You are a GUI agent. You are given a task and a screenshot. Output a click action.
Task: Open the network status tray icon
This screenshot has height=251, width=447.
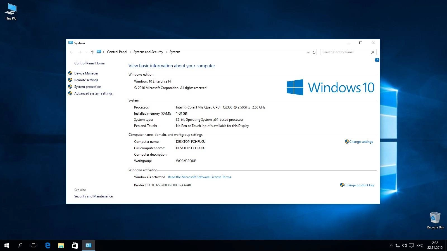click(398, 245)
